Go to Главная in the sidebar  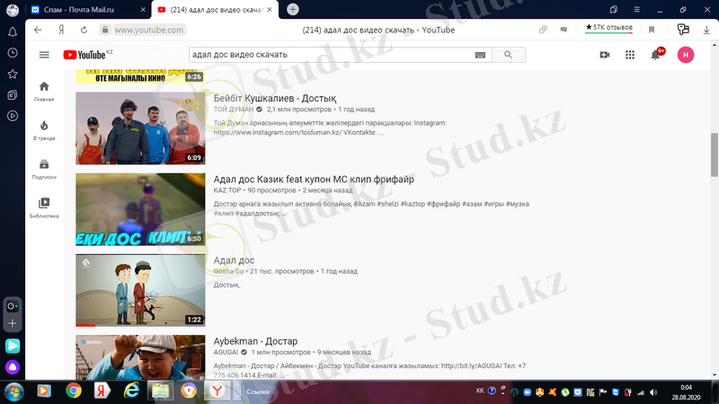point(44,91)
